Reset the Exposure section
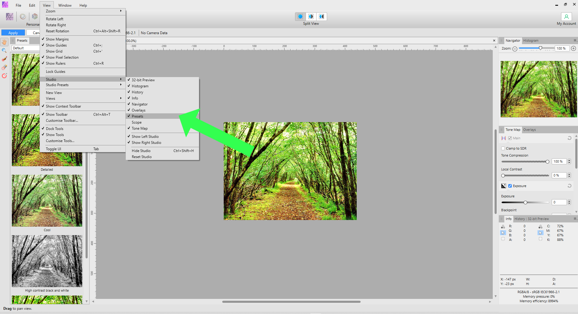Screen dimensions: 578x314 click(x=569, y=186)
